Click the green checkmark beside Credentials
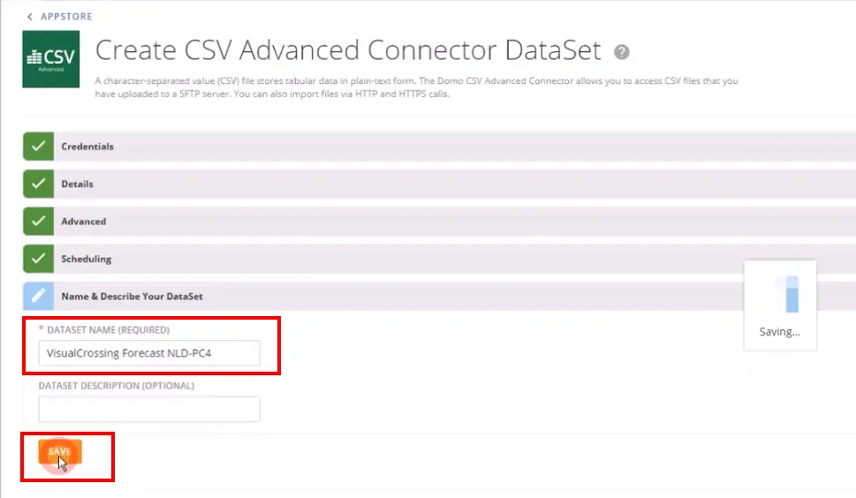Viewport: 856px width, 498px height. coord(37,147)
